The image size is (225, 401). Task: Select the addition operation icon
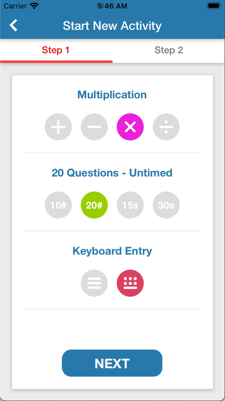point(58,127)
